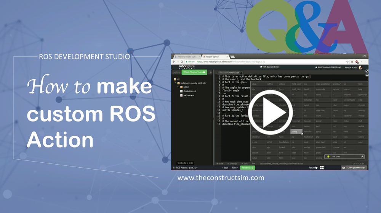Choose typescript in the language grid
Image resolution: width=381 pixels, height=213 pixels.
tap(362, 94)
